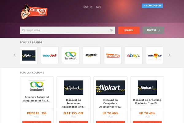Open the About Us menu item
This screenshot has height=123, width=184.
88,7
